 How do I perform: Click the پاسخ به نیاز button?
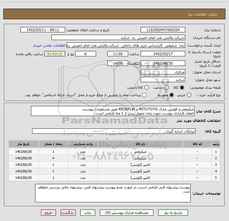pyautogui.click(x=173, y=213)
